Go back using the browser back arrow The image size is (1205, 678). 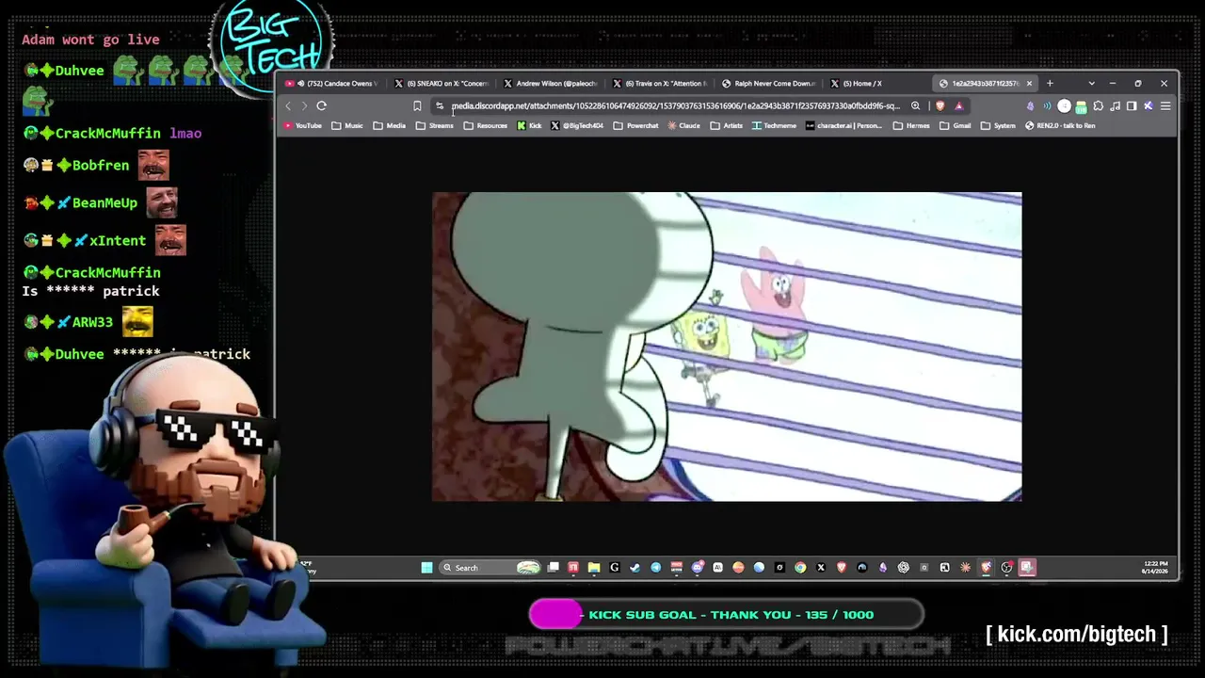288,106
